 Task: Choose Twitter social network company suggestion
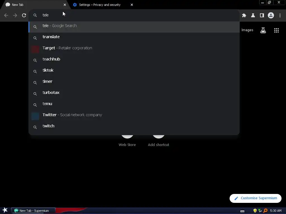coord(134,116)
